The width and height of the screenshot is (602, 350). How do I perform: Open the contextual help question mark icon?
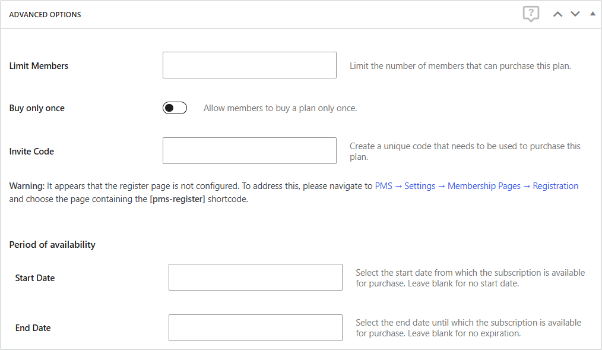tap(531, 14)
